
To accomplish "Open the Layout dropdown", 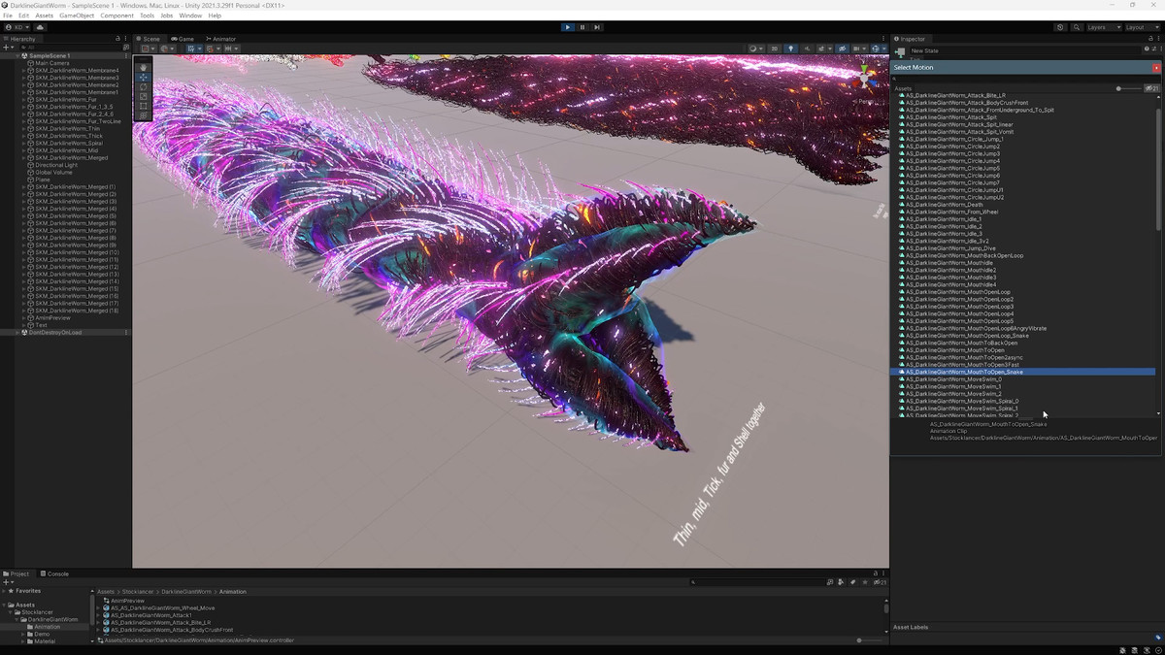I will click(1139, 27).
